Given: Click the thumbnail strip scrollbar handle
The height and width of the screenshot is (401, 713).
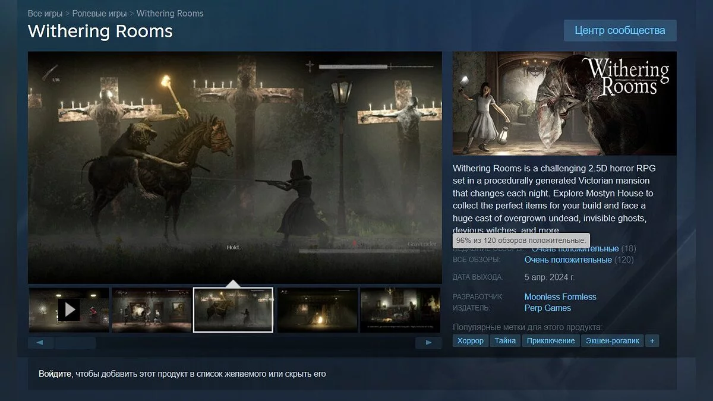Looking at the screenshot, I should (x=75, y=343).
